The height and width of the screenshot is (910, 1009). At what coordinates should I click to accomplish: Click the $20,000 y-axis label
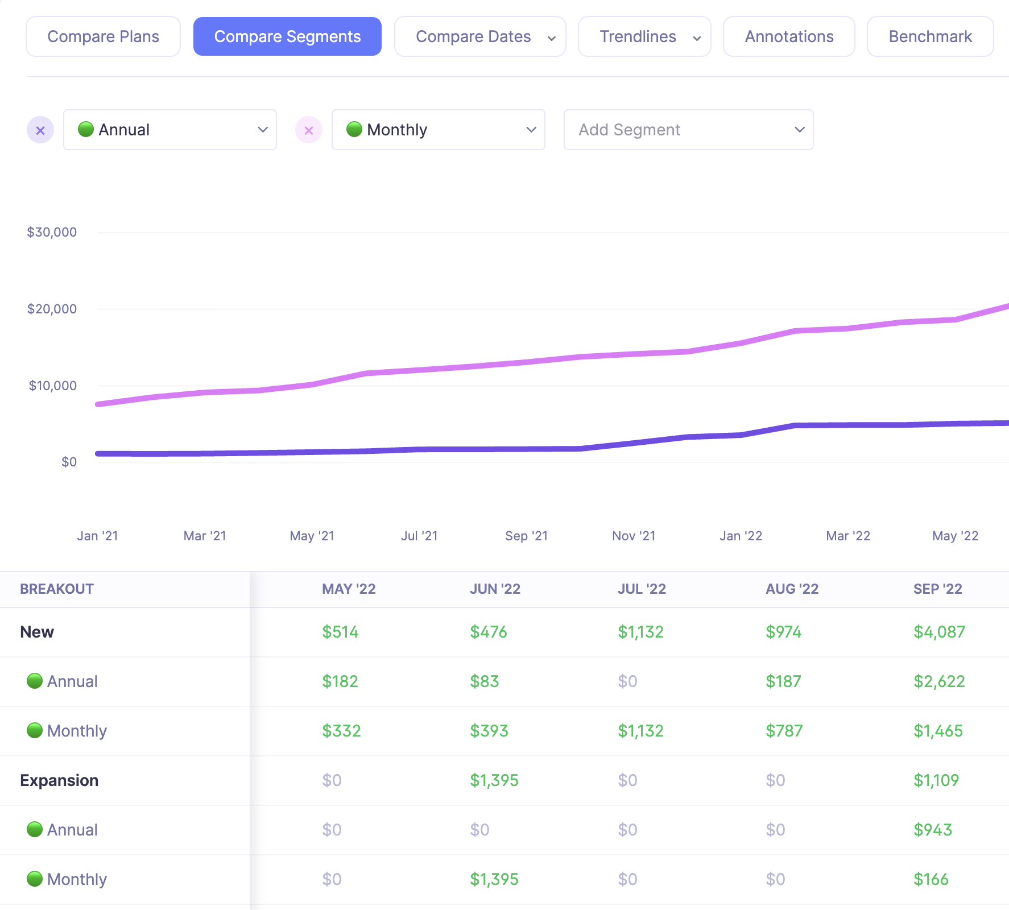coord(52,309)
